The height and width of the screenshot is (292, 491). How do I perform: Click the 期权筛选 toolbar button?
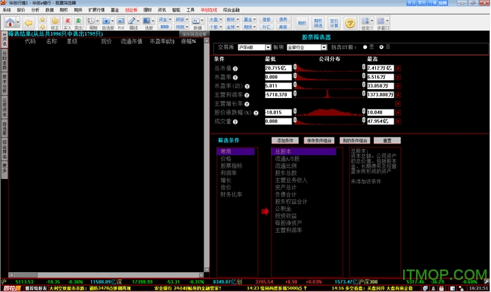coord(318,23)
